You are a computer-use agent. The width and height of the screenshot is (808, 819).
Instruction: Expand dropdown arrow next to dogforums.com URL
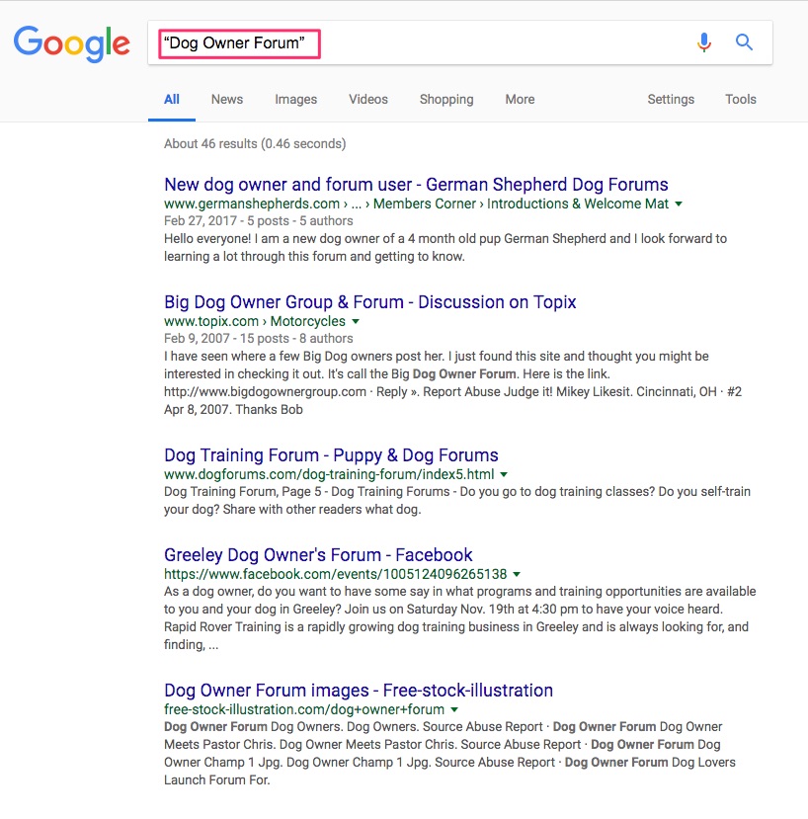pyautogui.click(x=504, y=474)
